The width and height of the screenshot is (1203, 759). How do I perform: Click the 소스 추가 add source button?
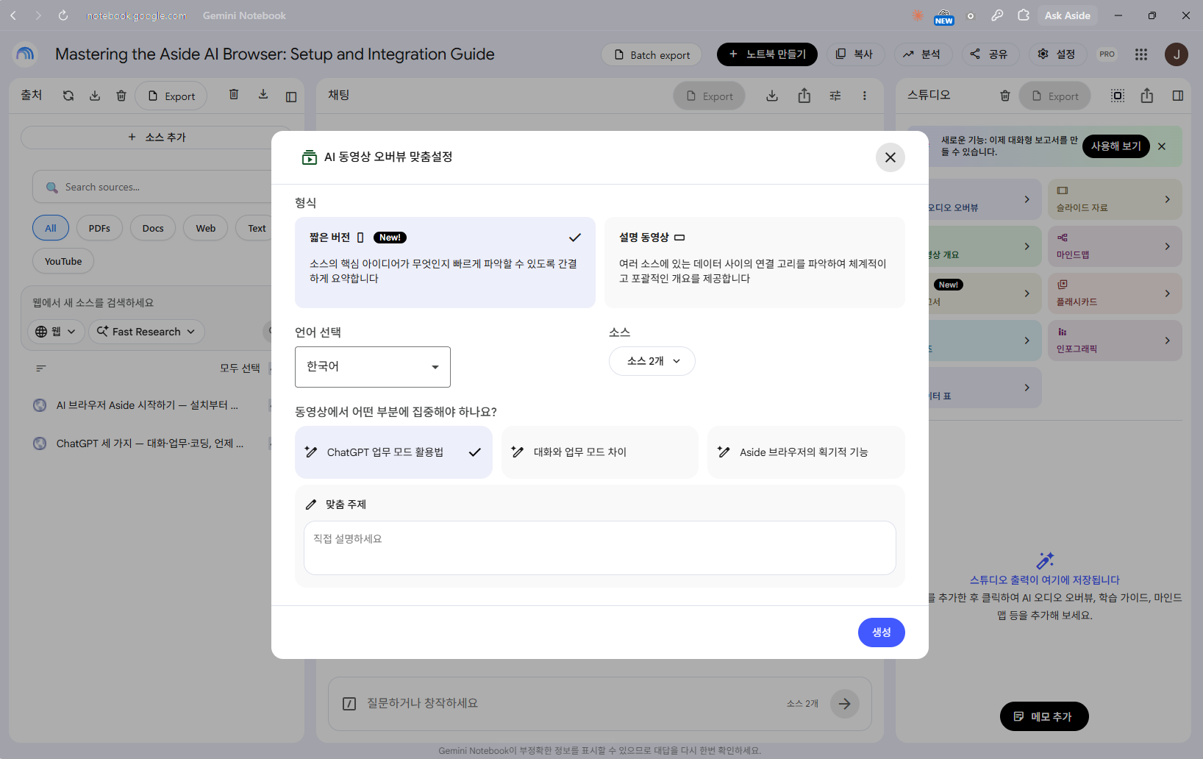(x=157, y=138)
